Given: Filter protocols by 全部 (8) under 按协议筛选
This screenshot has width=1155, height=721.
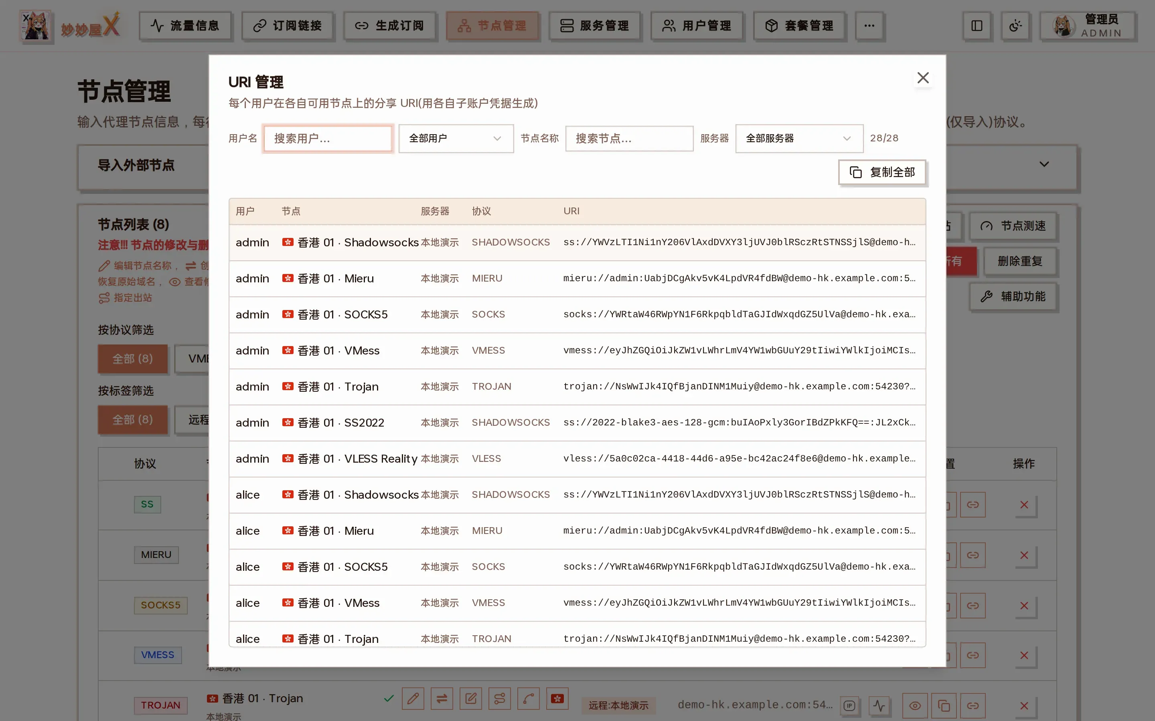Looking at the screenshot, I should coord(133,358).
